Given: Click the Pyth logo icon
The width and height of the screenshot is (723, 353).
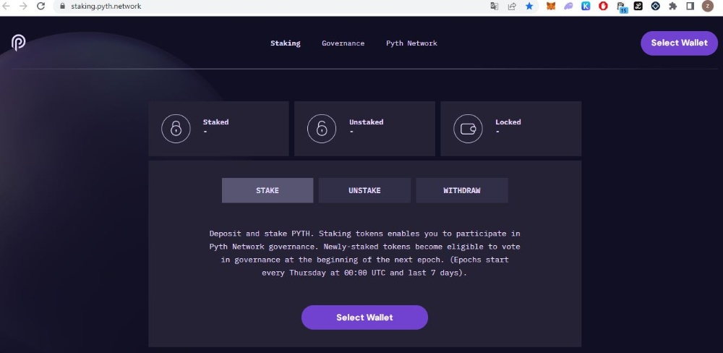Looking at the screenshot, I should (x=19, y=43).
